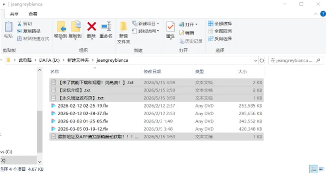Click the icon of 2026-02-12 02-25-19.flv
The height and width of the screenshot is (173, 326).
tap(53, 106)
